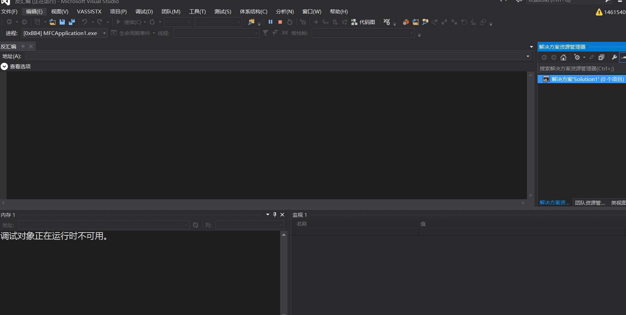Click disassembly vertical scrollbar down arrow
Viewport: 626px width, 315px height.
530,195
